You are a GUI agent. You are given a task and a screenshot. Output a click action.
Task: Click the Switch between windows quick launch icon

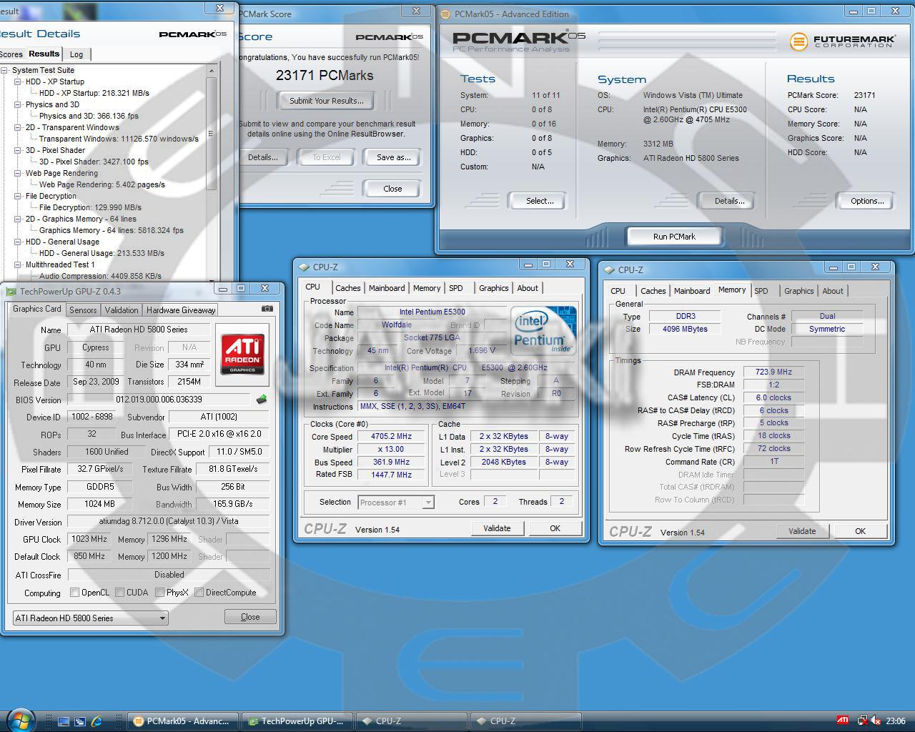pos(80,721)
